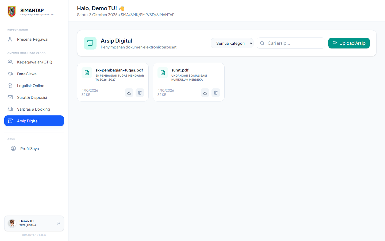Screen dimensions: 385x241
Task: Download surat.pdf
Action: click(x=205, y=93)
